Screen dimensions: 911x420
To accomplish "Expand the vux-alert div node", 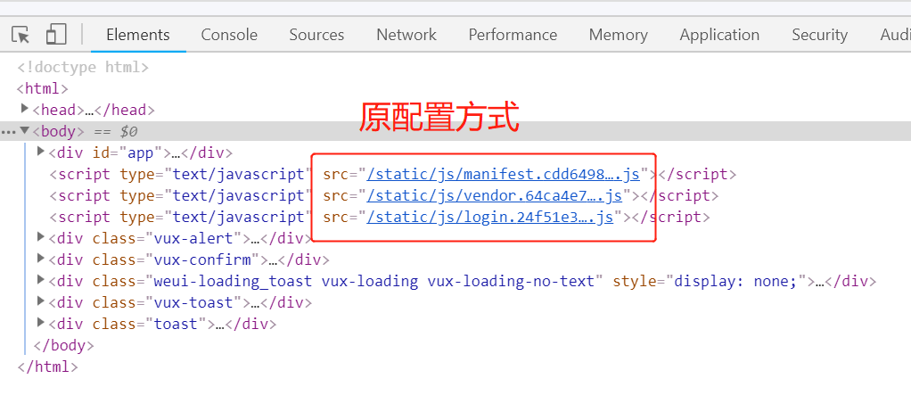I will click(40, 237).
